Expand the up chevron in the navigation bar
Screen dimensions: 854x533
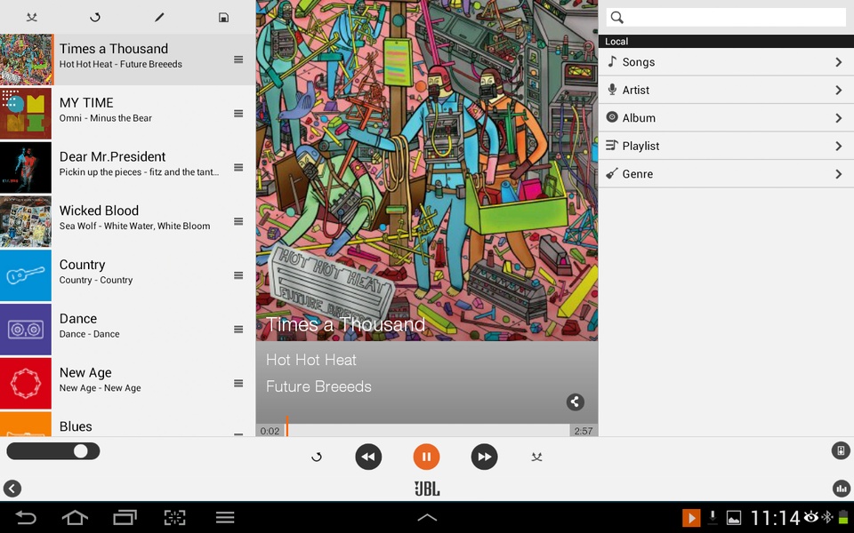pyautogui.click(x=427, y=518)
